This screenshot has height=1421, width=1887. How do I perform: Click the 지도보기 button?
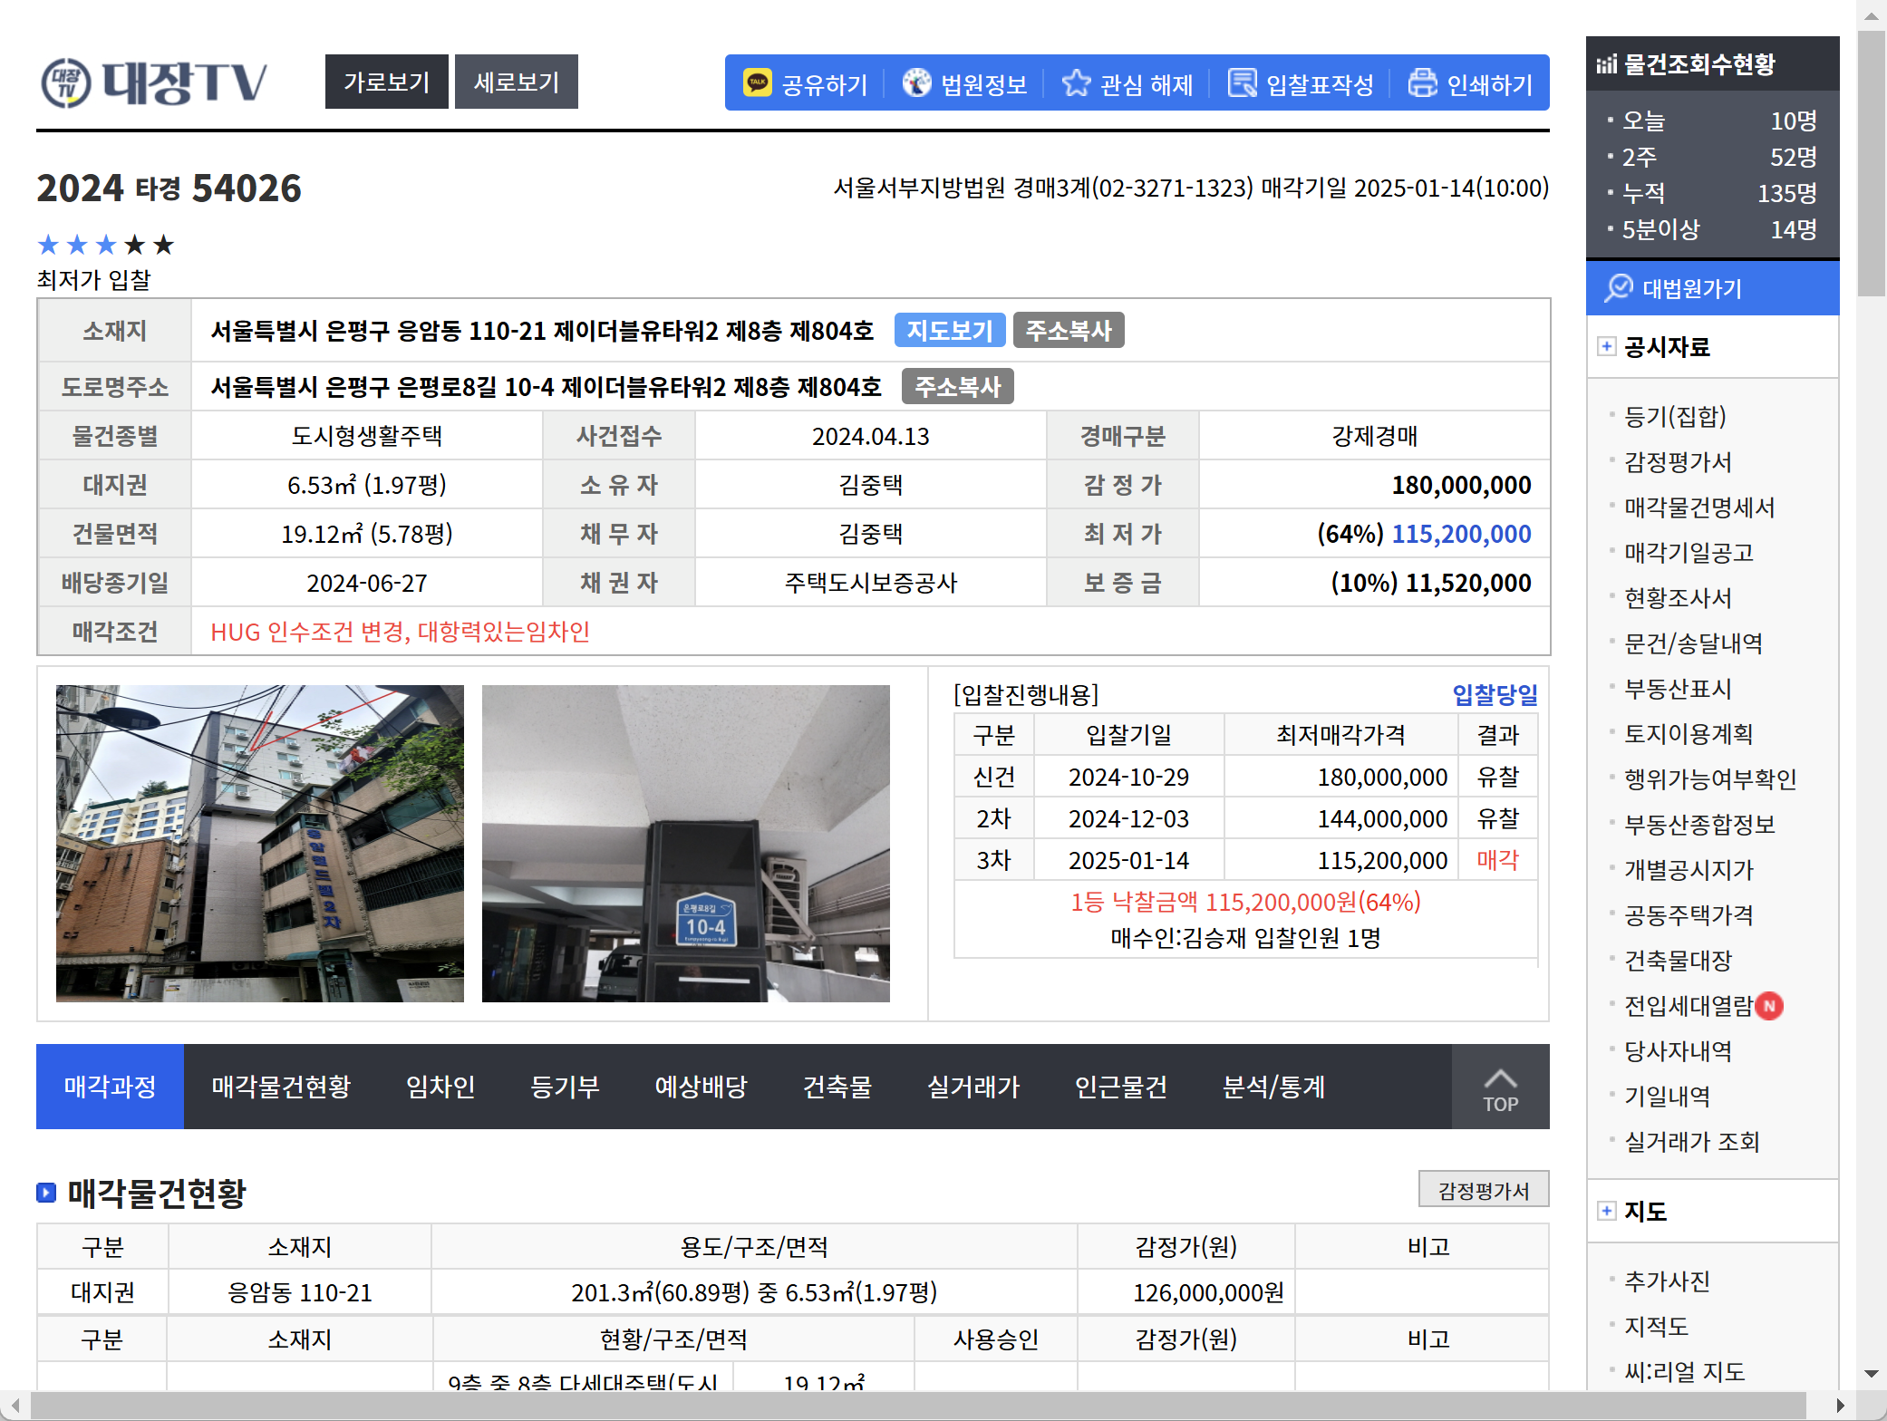949,331
